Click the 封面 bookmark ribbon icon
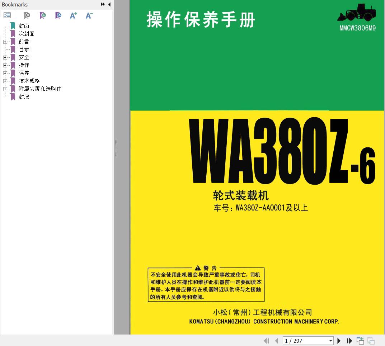 (x=13, y=26)
